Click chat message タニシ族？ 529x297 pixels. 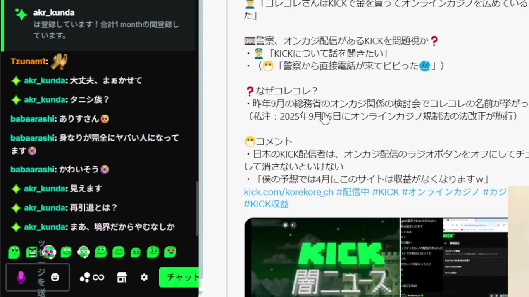coord(90,100)
